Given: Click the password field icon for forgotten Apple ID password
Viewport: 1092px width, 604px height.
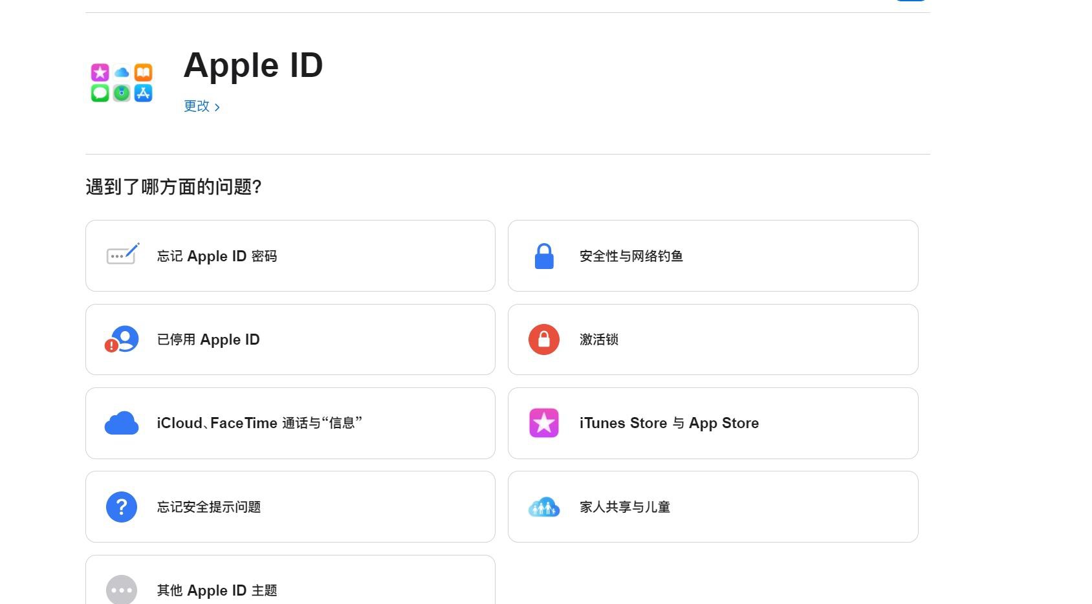Looking at the screenshot, I should click(122, 255).
